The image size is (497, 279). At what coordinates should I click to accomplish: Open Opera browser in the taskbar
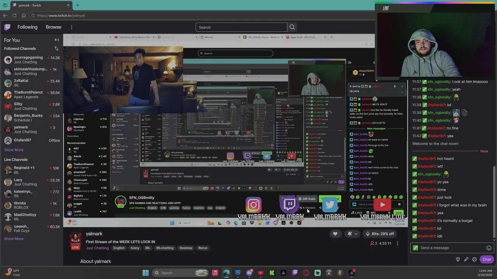306,273
